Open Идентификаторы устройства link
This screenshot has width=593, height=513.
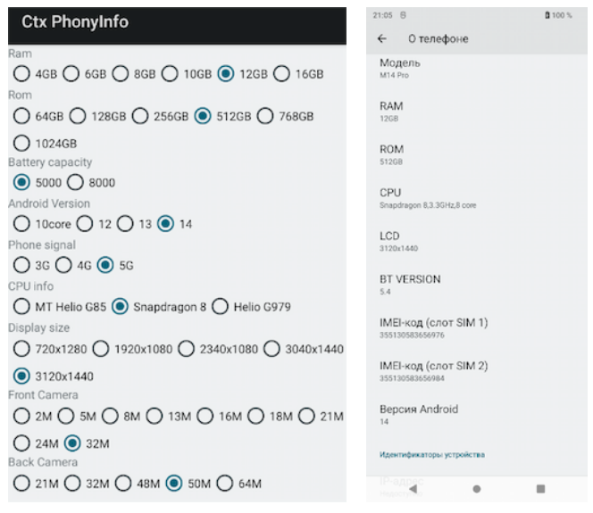(431, 455)
